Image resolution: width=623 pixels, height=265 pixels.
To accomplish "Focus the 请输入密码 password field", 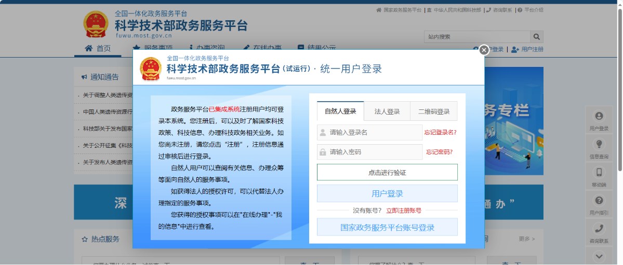I will [369, 152].
